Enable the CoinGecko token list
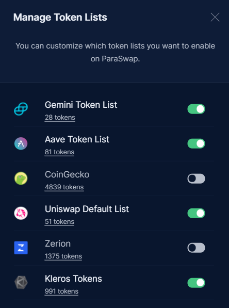 [x=196, y=179]
